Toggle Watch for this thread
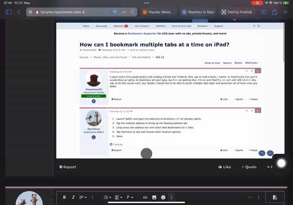The width and height of the screenshot is (293, 205). (238, 63)
